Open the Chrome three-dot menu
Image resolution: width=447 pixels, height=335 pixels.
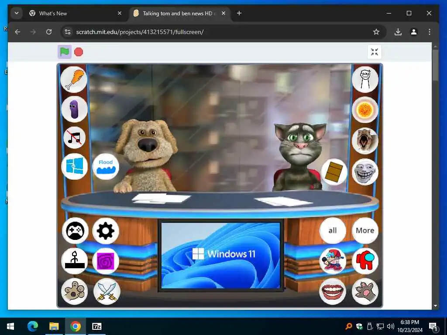pos(430,32)
